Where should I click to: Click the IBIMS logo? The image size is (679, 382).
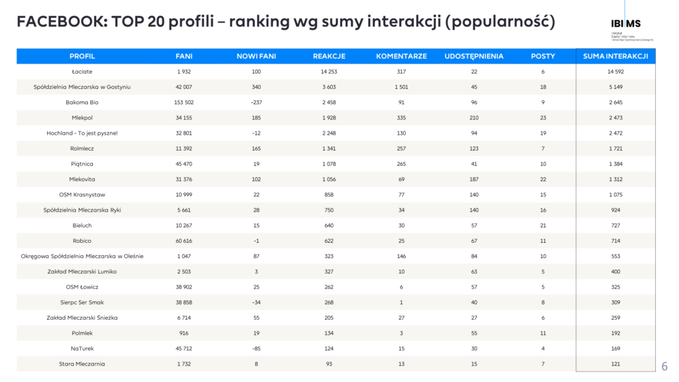coord(631,29)
